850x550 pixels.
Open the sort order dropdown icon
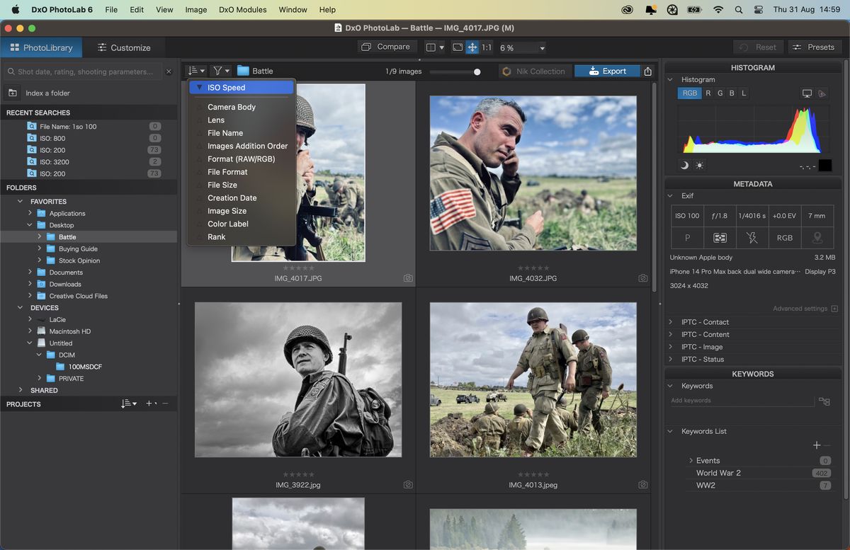pyautogui.click(x=196, y=71)
